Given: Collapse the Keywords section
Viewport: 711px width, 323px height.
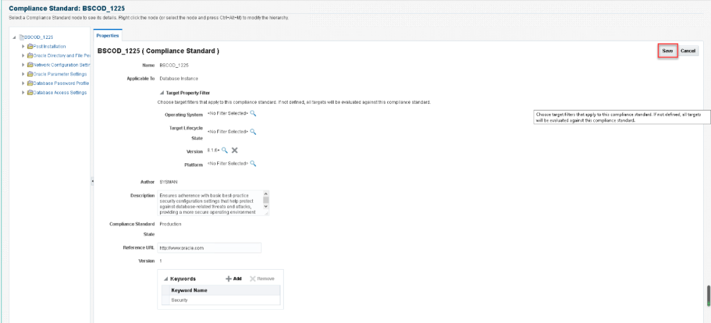Looking at the screenshot, I should tap(165, 279).
